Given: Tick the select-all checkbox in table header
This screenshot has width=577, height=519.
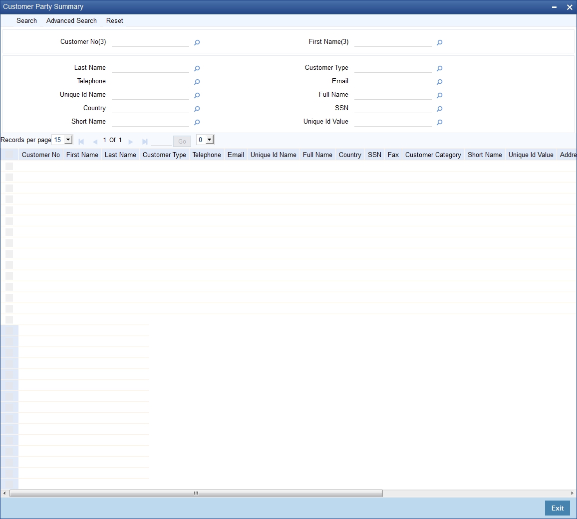Looking at the screenshot, I should click(9, 155).
